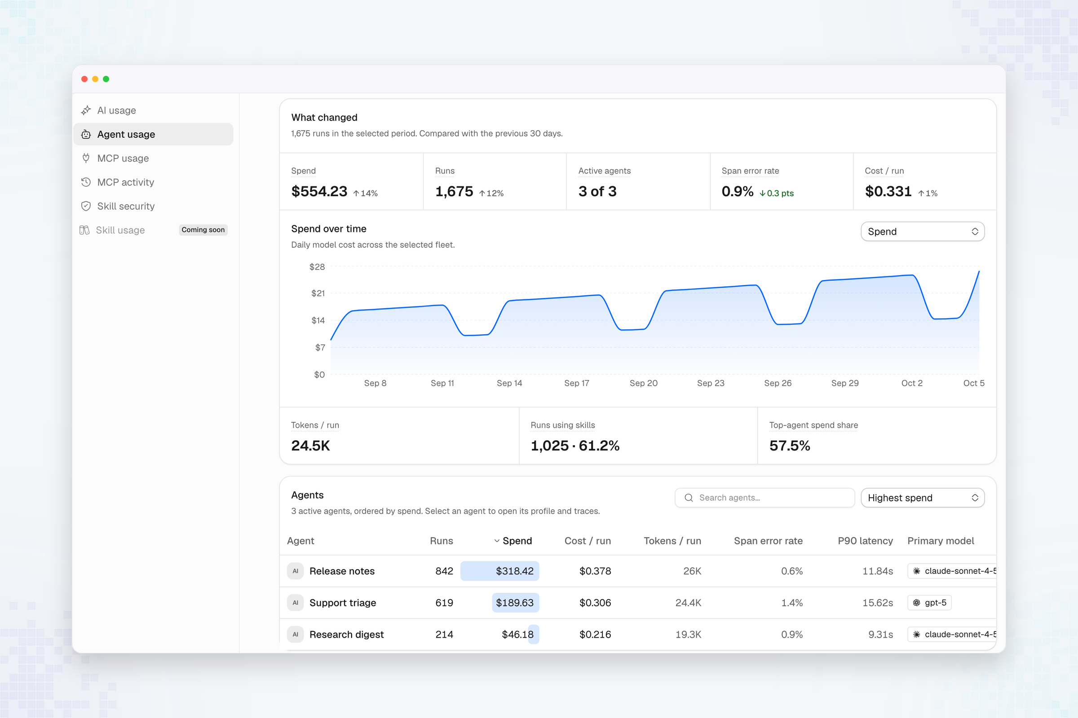Click the Skill usage sidebar item
This screenshot has width=1078, height=718.
click(154, 230)
